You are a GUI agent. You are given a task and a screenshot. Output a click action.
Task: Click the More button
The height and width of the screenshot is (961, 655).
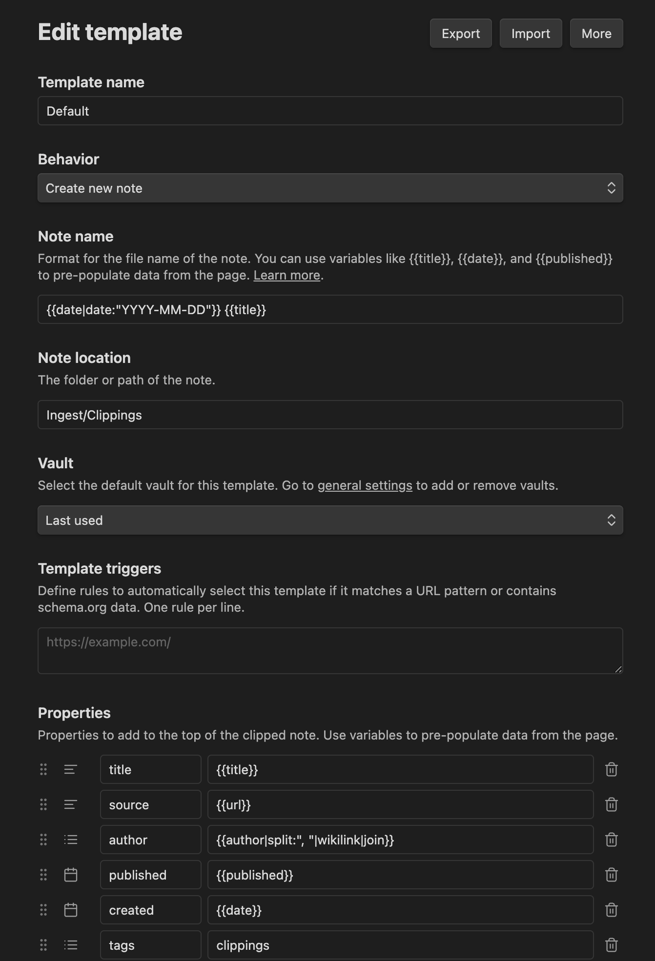pos(596,33)
